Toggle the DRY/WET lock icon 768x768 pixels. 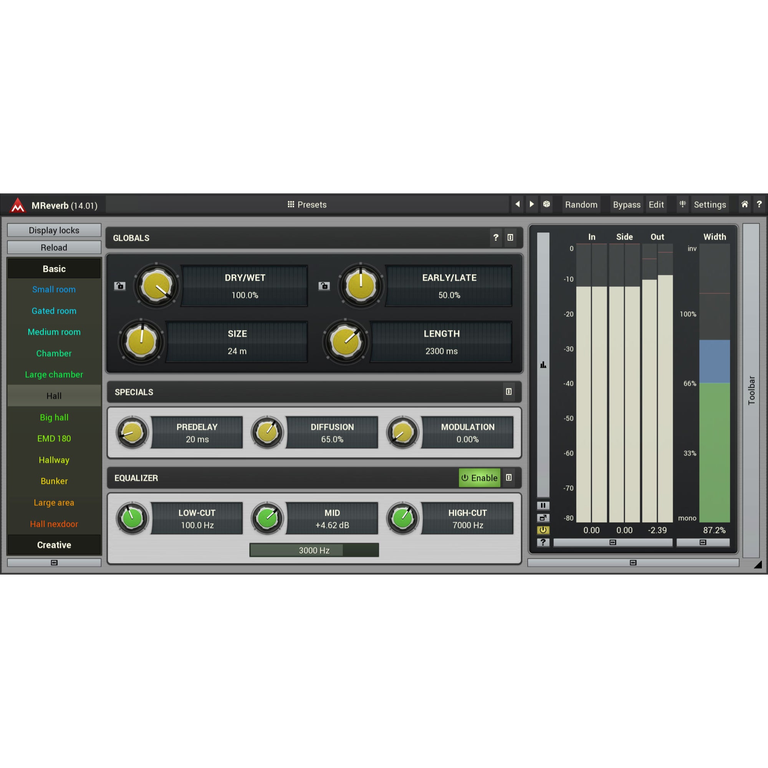[x=120, y=286]
